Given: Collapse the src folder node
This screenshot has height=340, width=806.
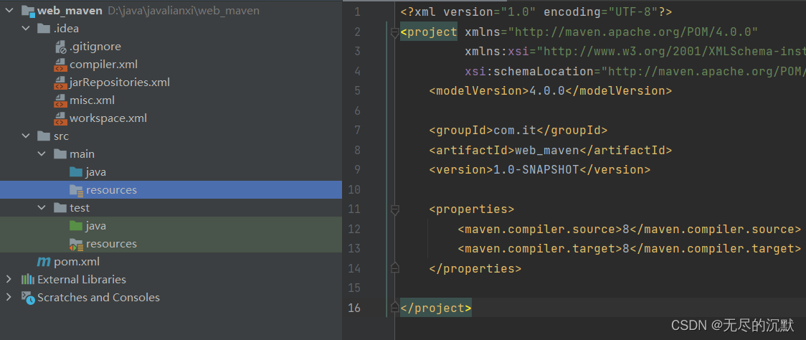Looking at the screenshot, I should (x=25, y=136).
